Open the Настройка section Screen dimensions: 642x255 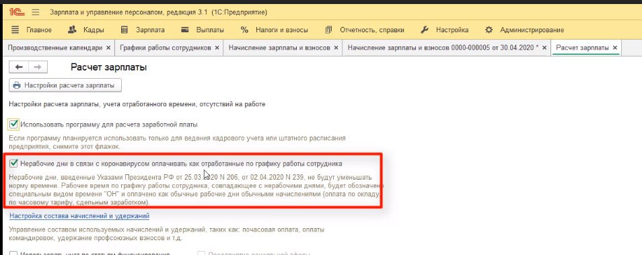[445, 30]
